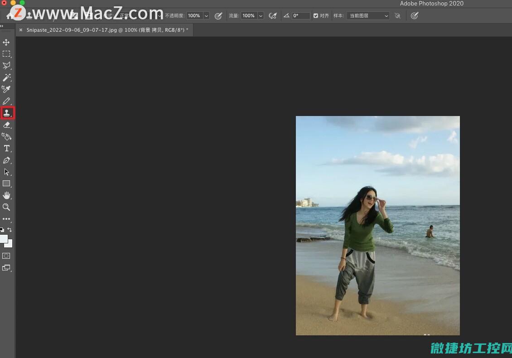This screenshot has height=358, width=512.
Task: Open the Edit Toolbar three-dots menu
Action: pos(6,219)
